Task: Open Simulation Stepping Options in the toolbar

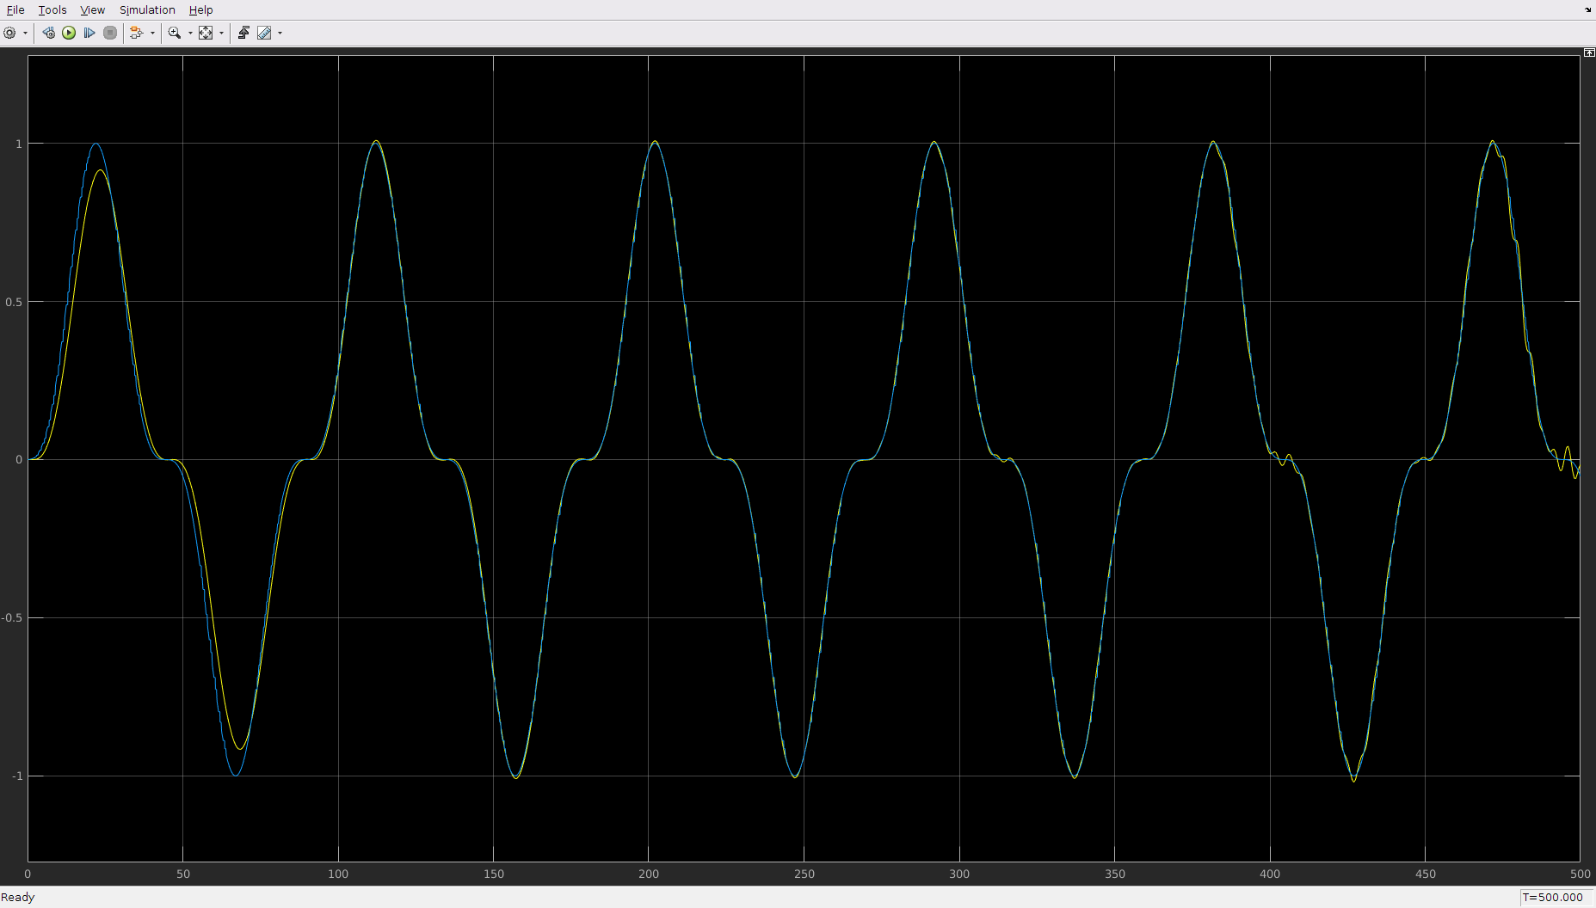Action: click(x=48, y=33)
